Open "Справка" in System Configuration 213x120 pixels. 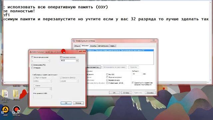pyautogui.click(x=150, y=93)
